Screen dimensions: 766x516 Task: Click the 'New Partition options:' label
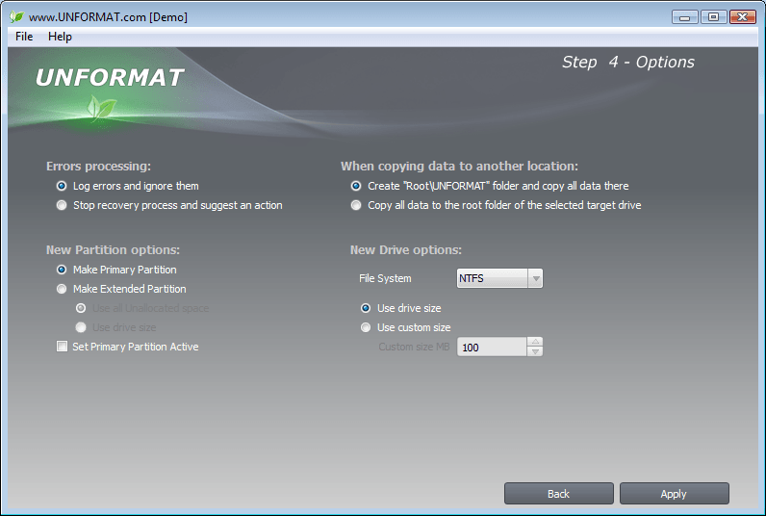113,249
